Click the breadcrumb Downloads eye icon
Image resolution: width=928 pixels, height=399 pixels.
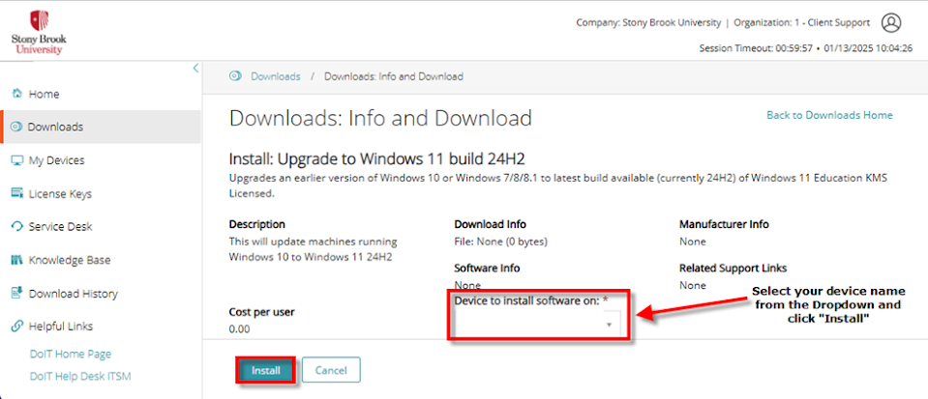click(235, 76)
